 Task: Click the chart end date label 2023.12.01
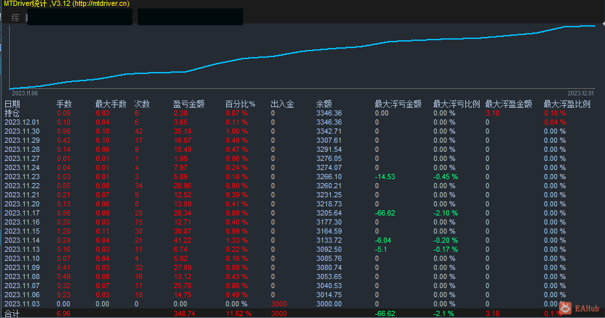click(x=581, y=93)
